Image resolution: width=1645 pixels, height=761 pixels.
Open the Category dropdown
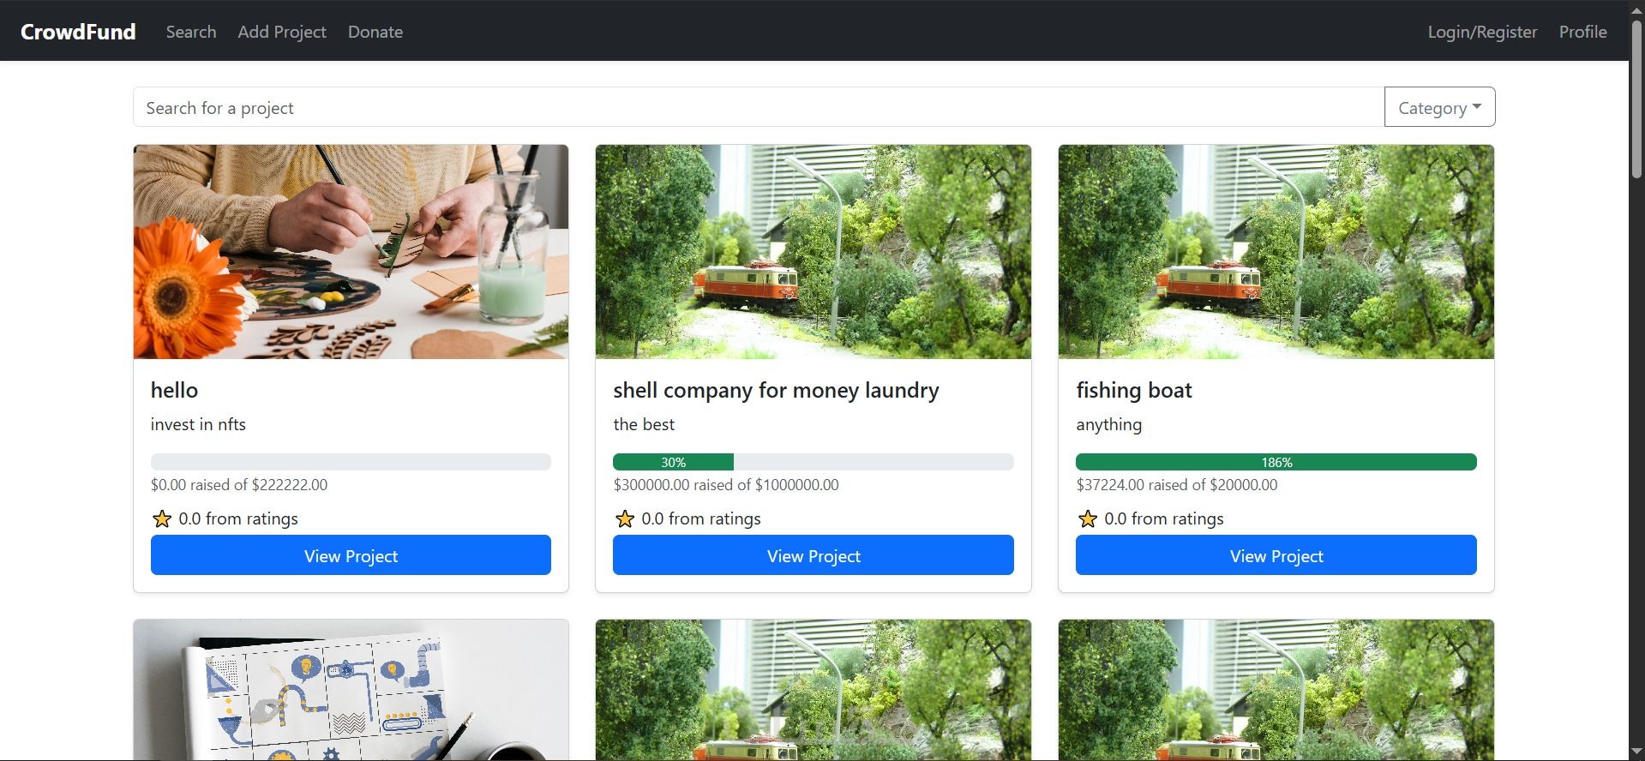(x=1439, y=107)
